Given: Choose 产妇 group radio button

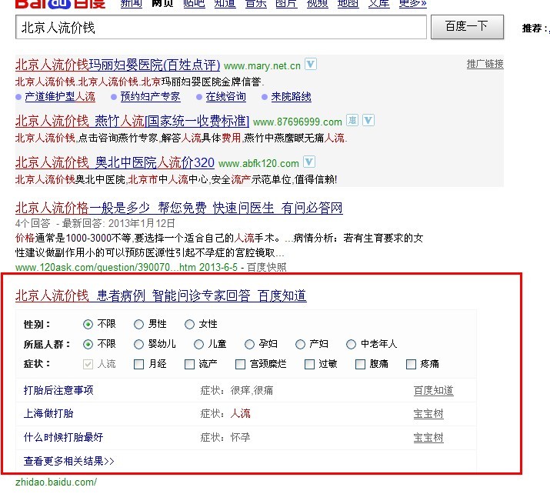Looking at the screenshot, I should pyautogui.click(x=300, y=344).
